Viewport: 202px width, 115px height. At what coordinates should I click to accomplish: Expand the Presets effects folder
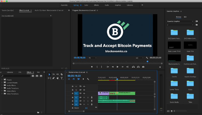pos(2,80)
